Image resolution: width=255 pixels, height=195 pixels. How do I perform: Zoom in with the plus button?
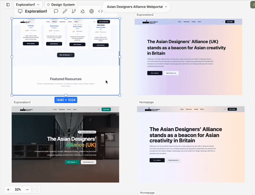click(x=8, y=189)
